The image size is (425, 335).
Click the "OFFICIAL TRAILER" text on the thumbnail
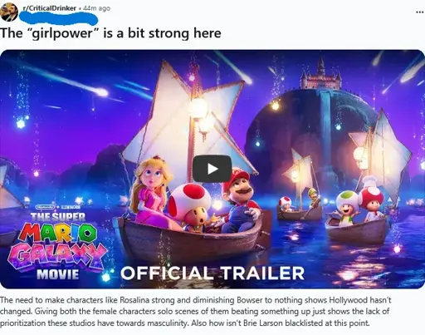212,273
